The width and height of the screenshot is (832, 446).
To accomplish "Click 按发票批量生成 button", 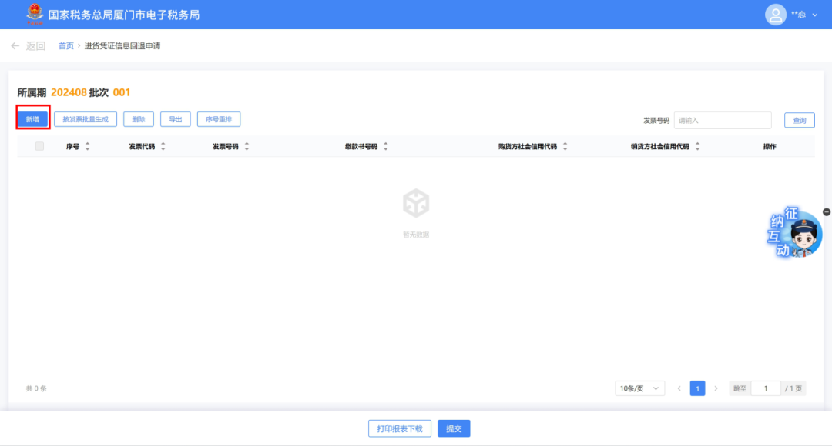I will [86, 119].
